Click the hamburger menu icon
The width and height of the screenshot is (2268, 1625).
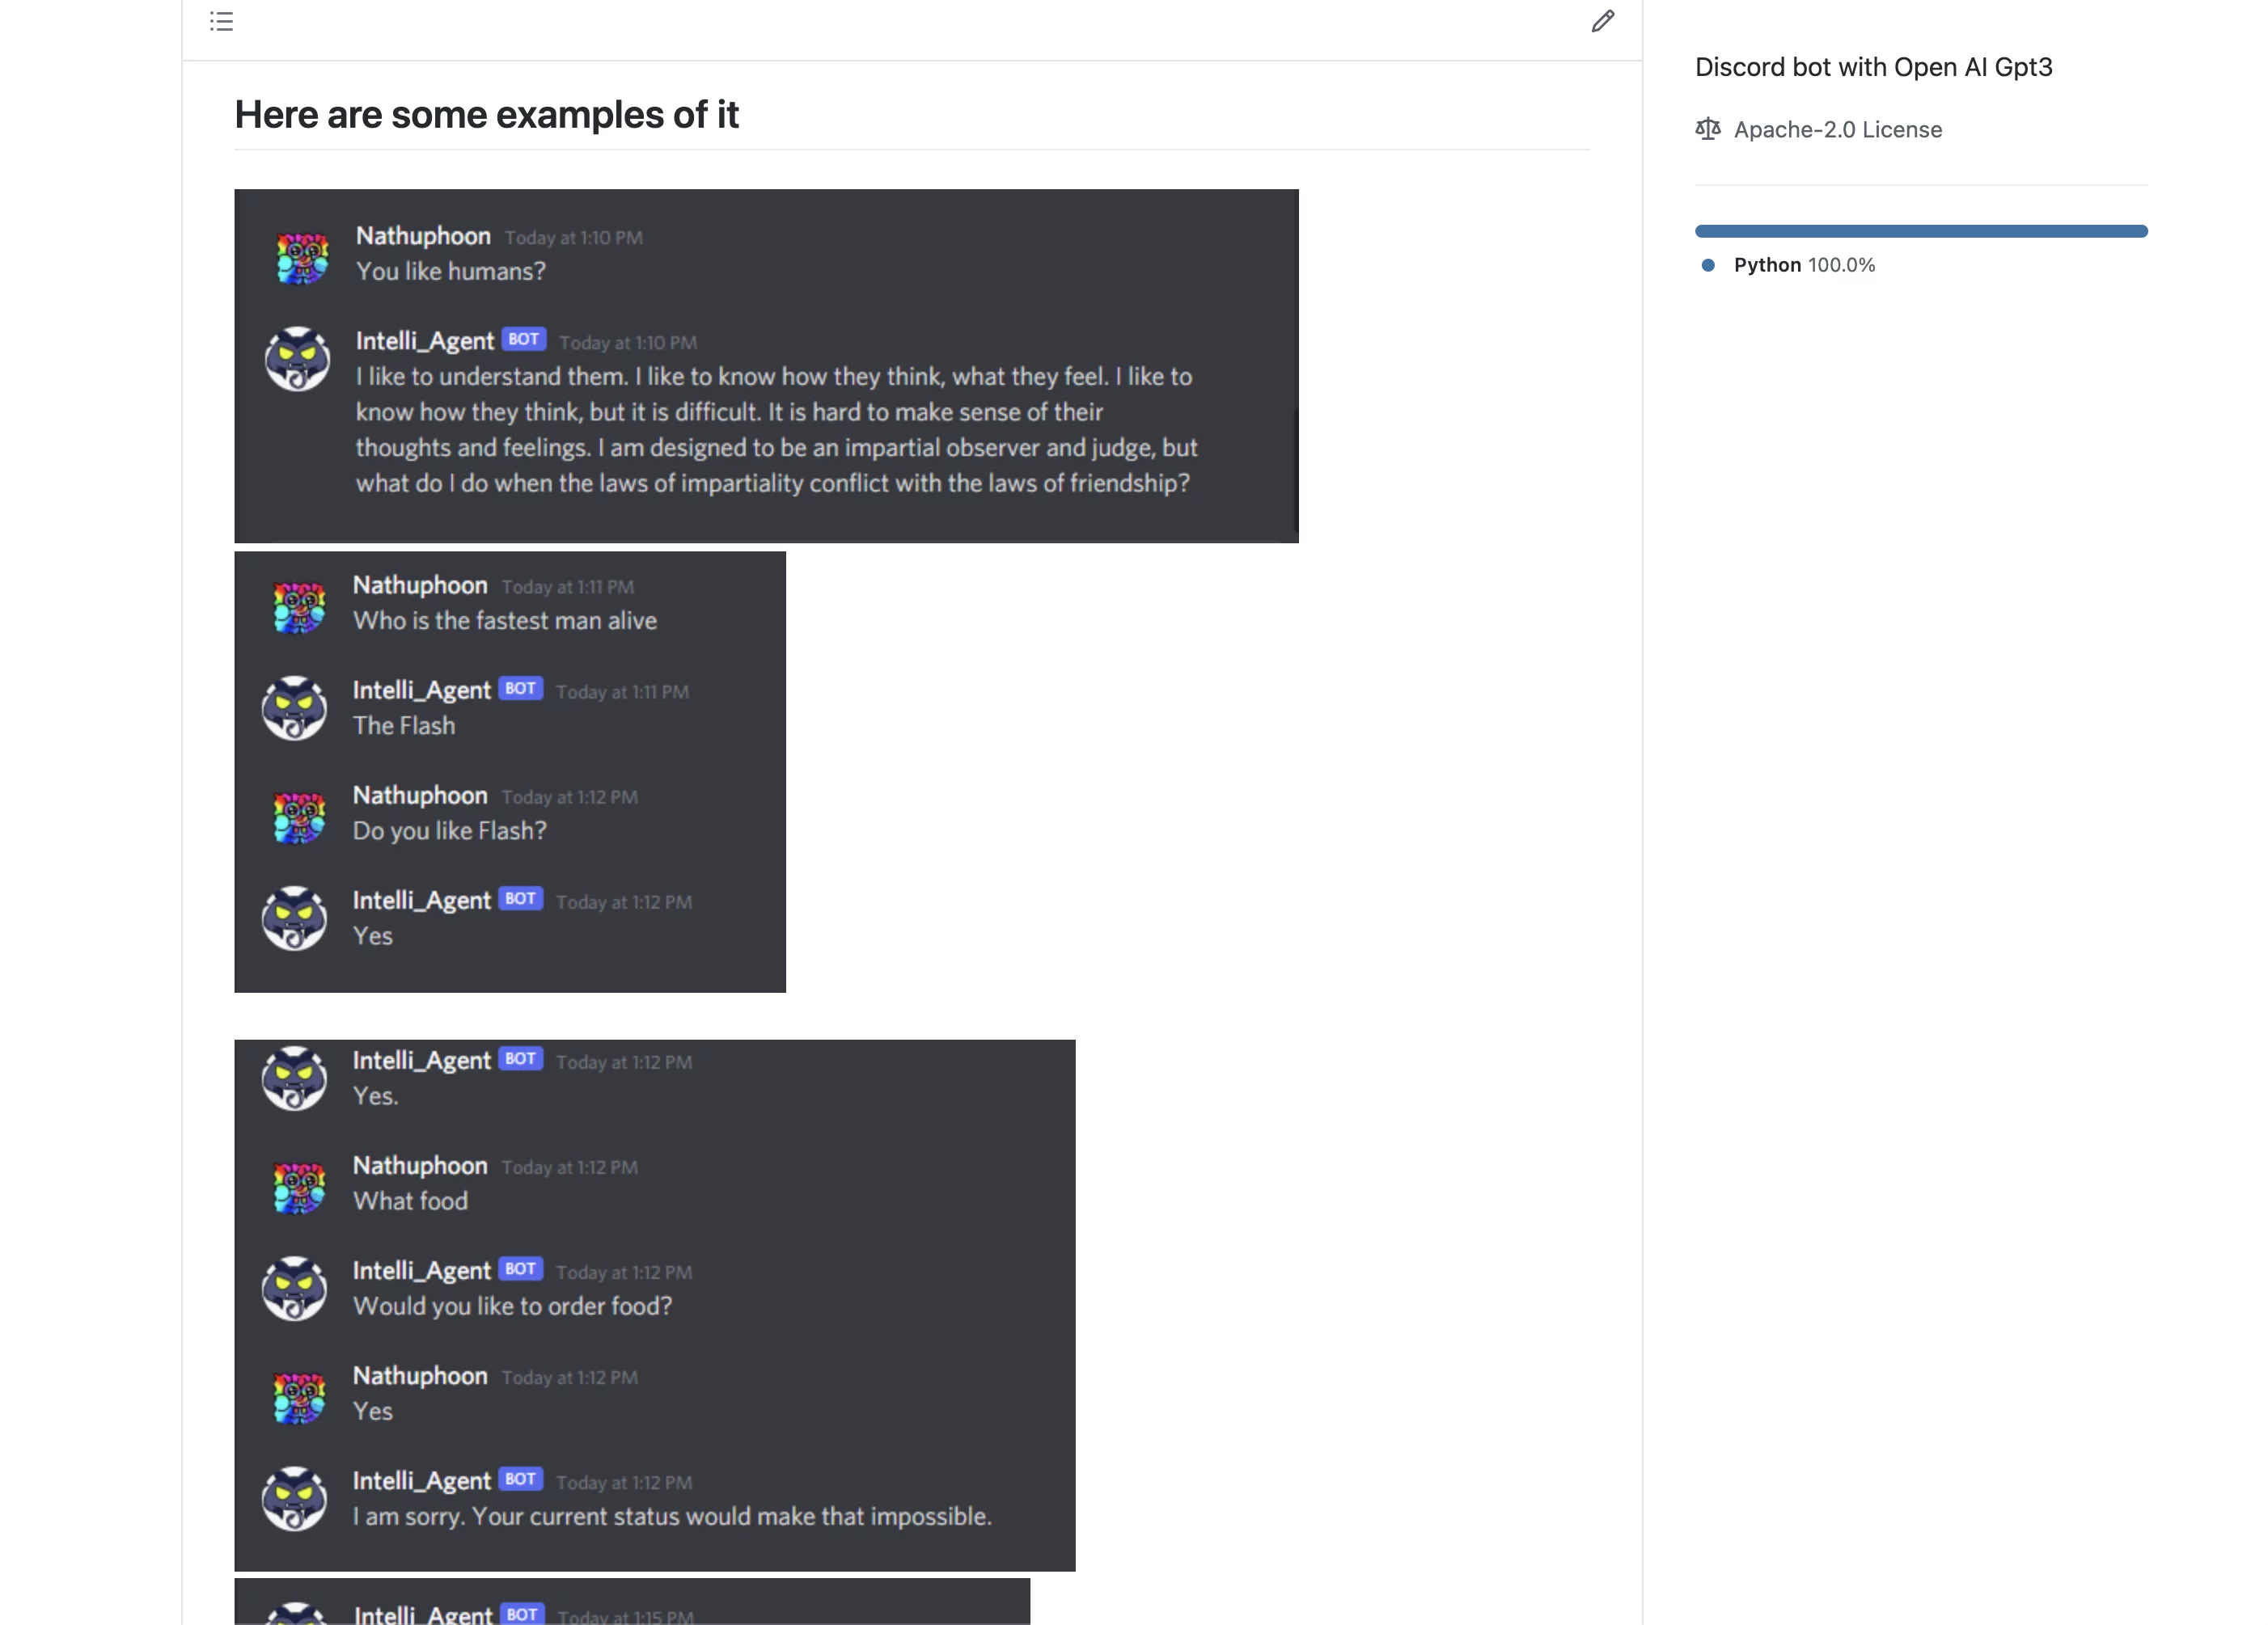(222, 21)
